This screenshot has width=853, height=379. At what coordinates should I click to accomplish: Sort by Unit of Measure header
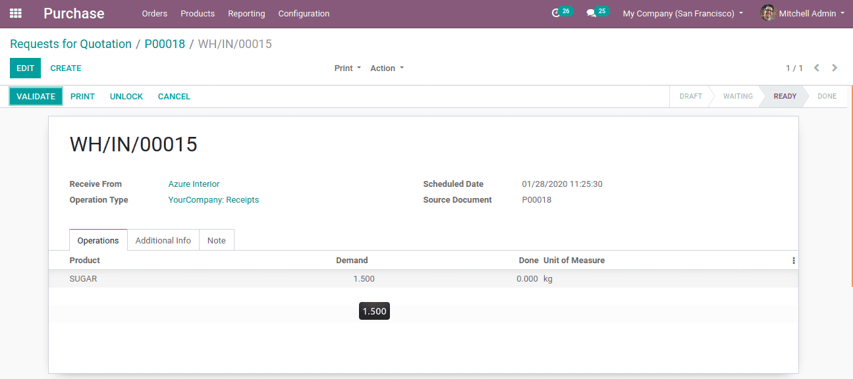tap(574, 261)
